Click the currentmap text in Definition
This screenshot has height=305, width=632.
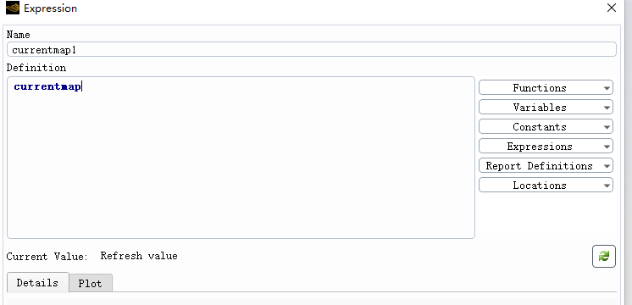point(47,86)
